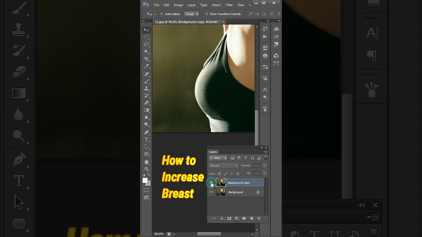Open the Filter menu
The height and width of the screenshot is (237, 422).
pyautogui.click(x=229, y=5)
